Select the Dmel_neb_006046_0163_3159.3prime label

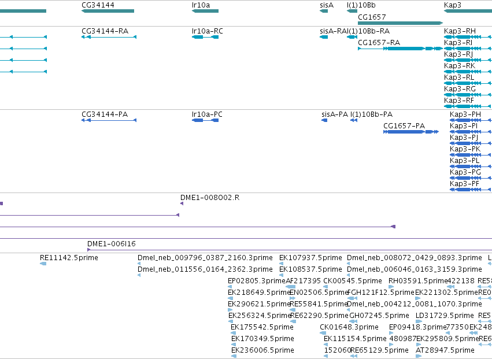[x=414, y=269]
